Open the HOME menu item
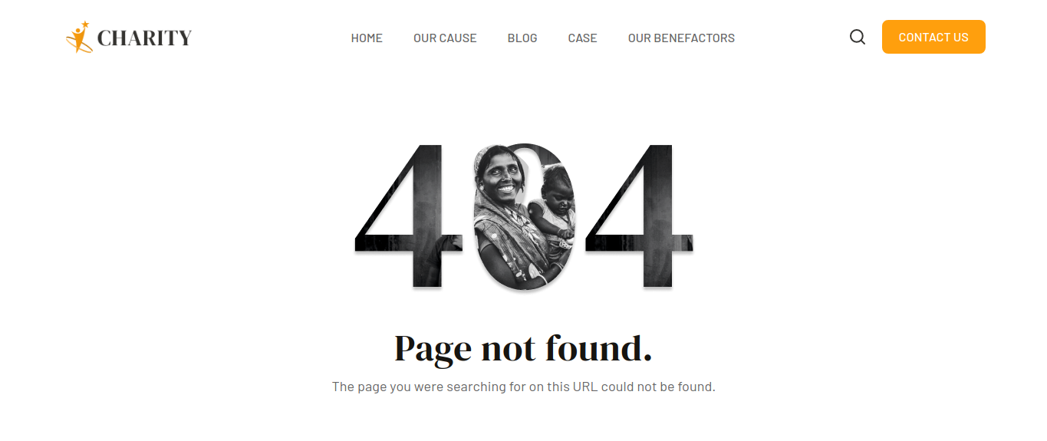The image size is (1047, 441). click(367, 38)
